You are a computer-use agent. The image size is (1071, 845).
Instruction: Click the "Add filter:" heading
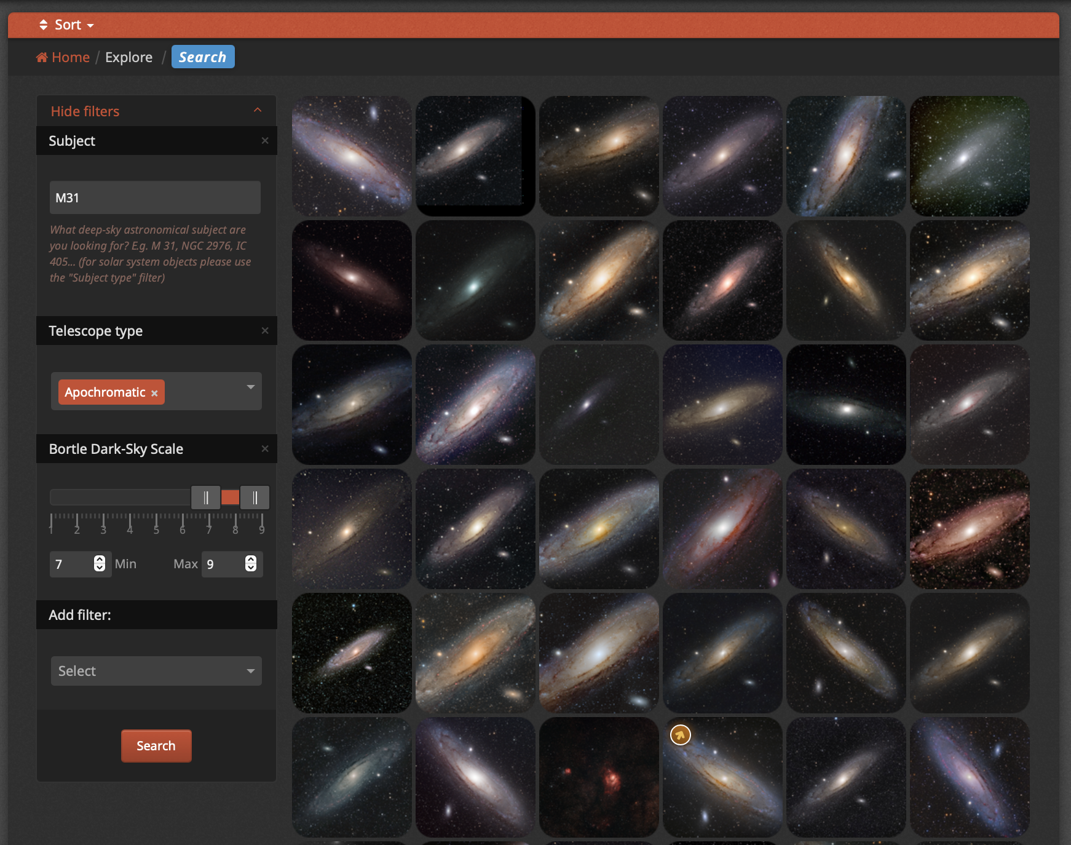80,615
